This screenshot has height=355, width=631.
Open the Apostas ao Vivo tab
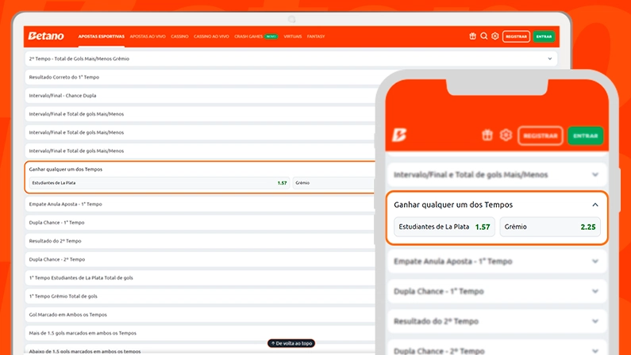pos(147,36)
